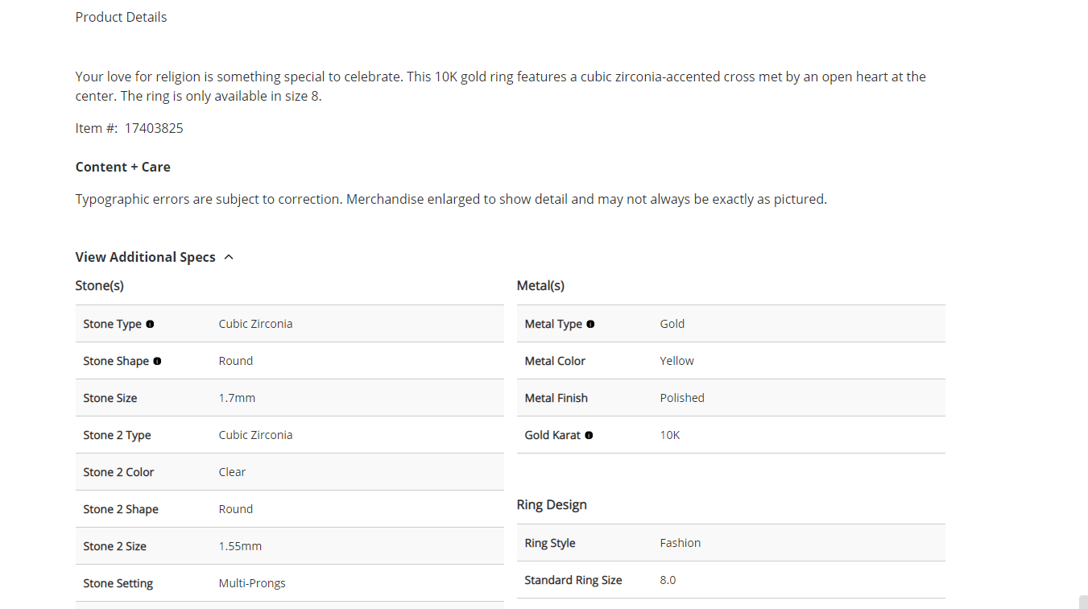
Task: Click the 1.7mm Stone Size value
Action: click(237, 398)
